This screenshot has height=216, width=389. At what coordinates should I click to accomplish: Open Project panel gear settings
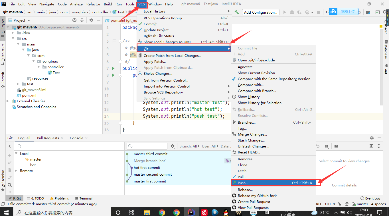(91, 20)
